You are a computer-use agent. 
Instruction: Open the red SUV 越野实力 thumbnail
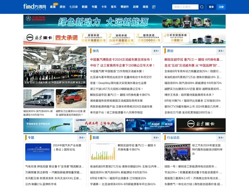71,99
